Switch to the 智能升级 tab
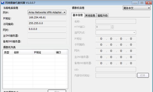This screenshot has width=153, height=92. (102, 16)
